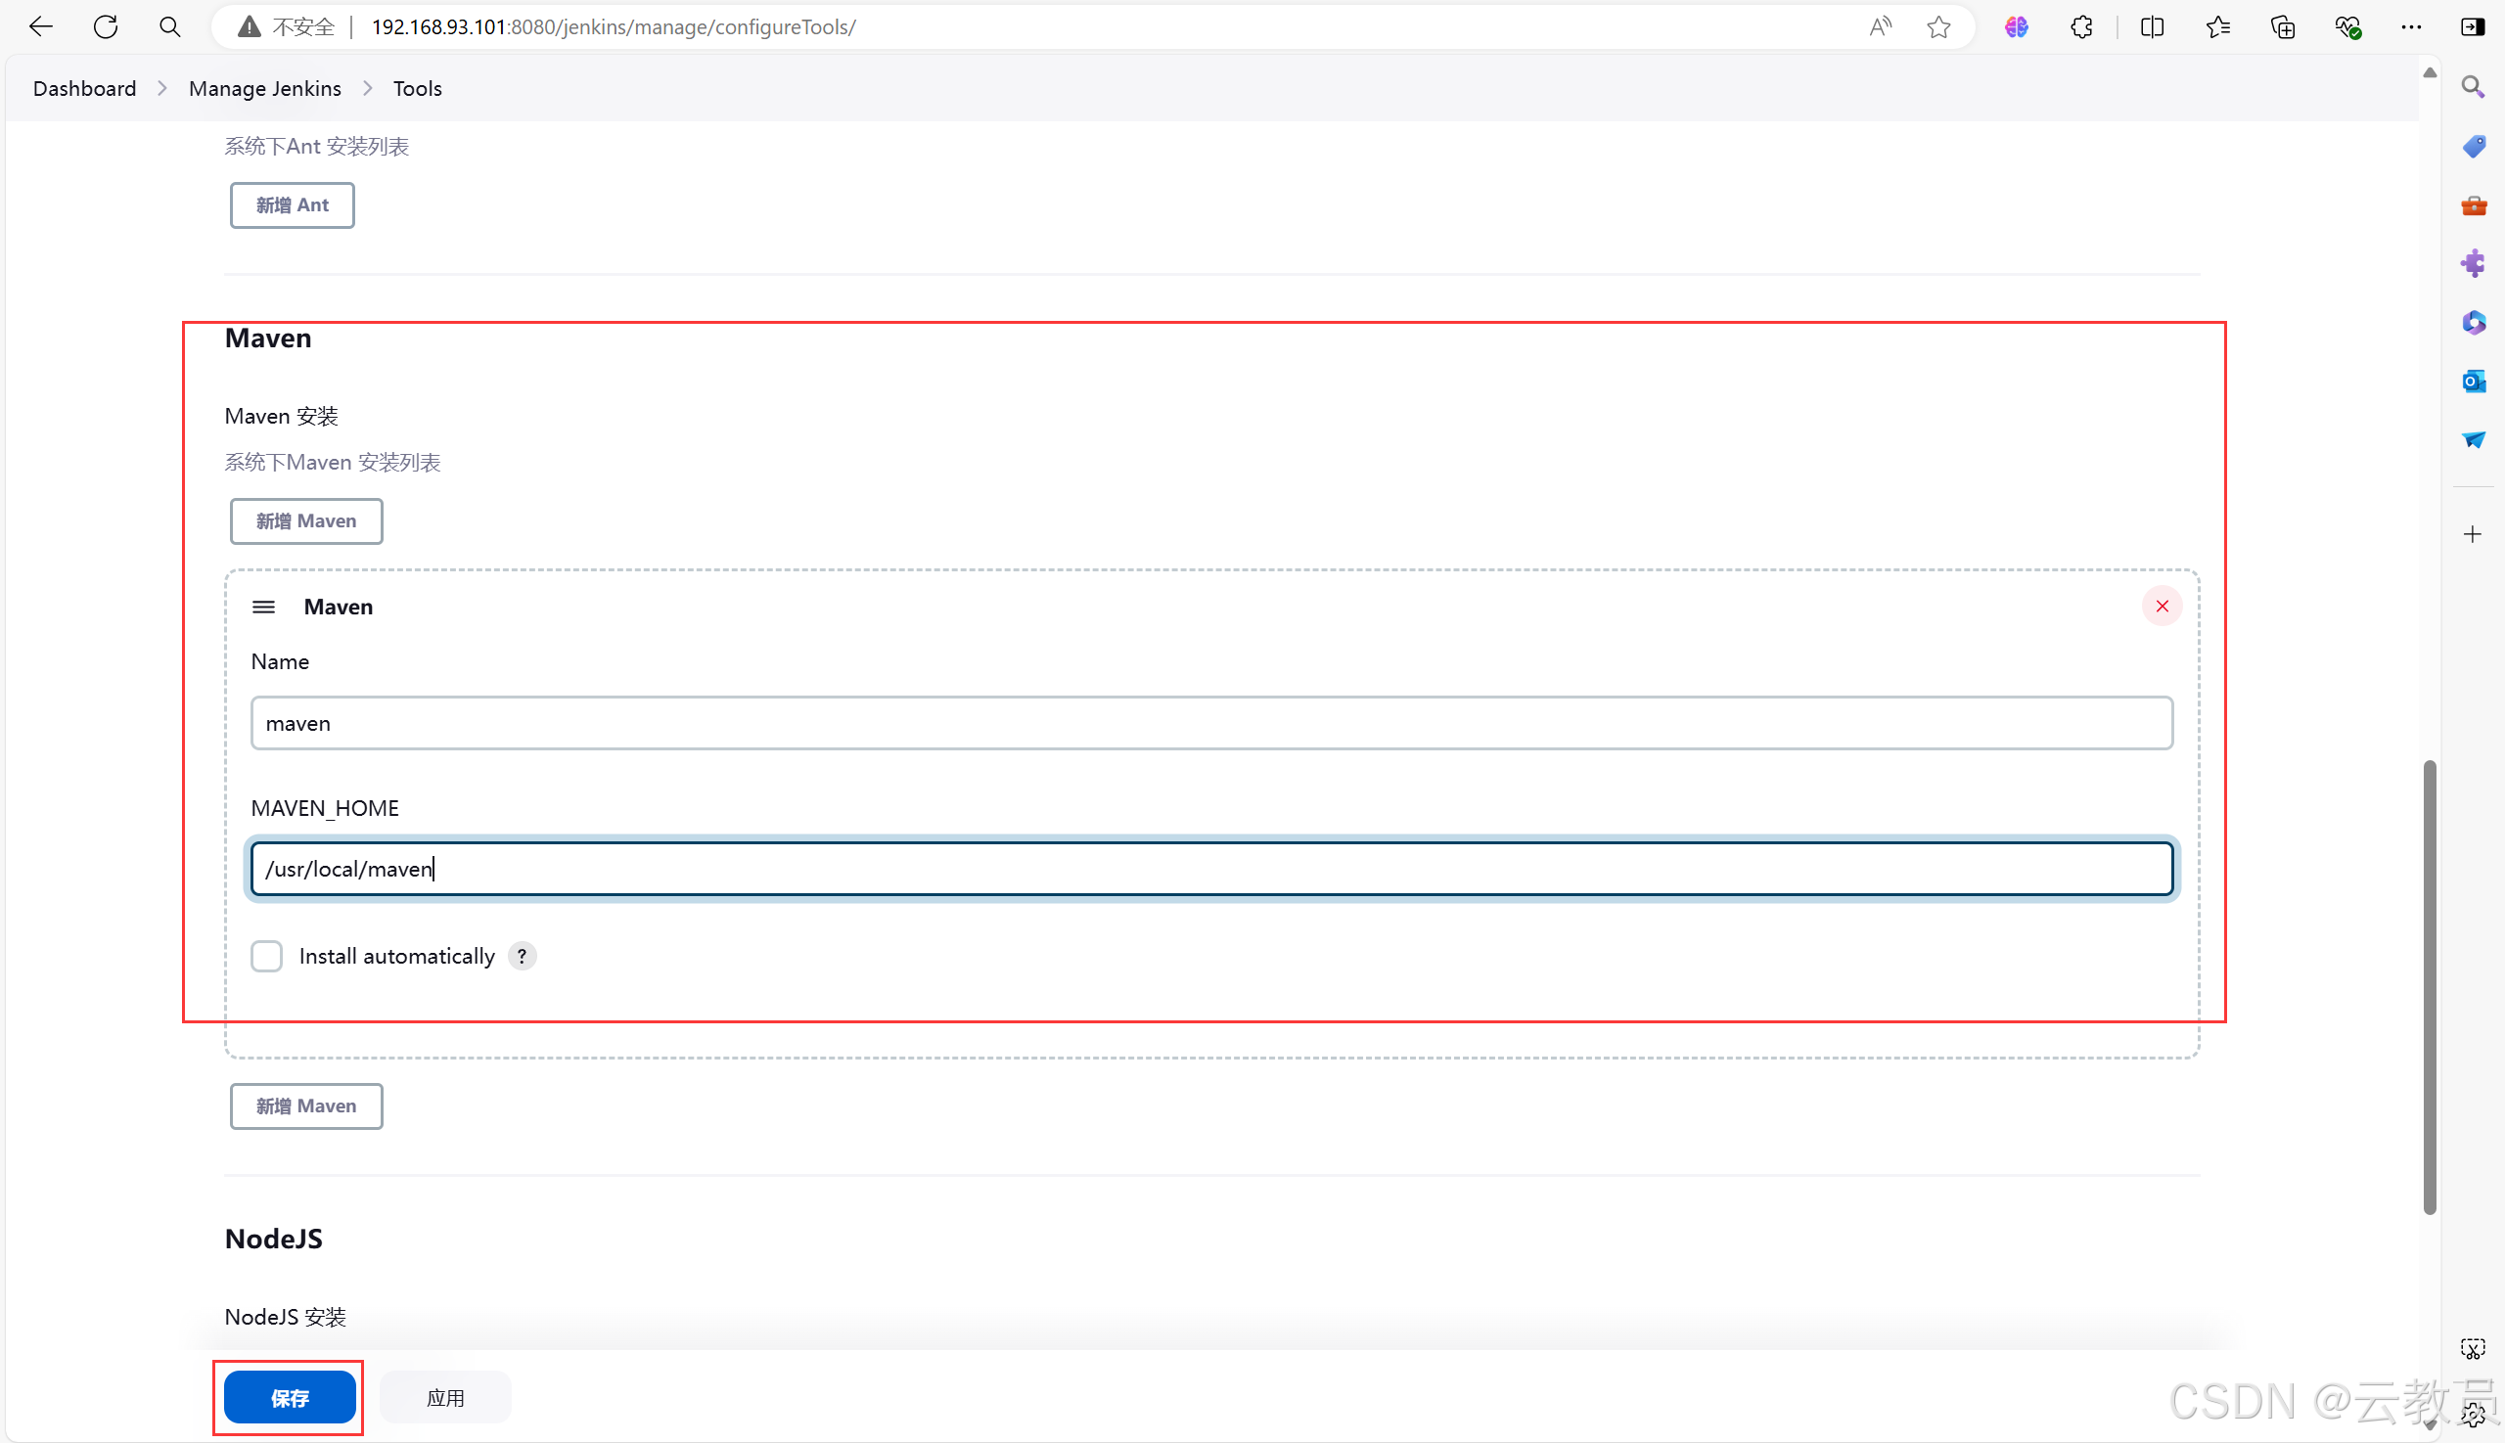Screen dimensions: 2505x1443
Task: Open sidebar search magnifier icon
Action: click(2474, 87)
